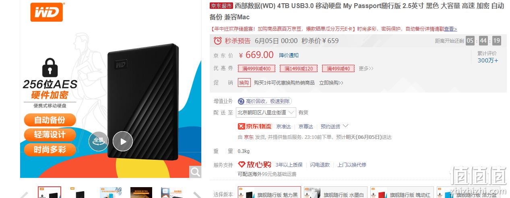
Task: Open the 全景 panoramic view icon
Action: (99, 141)
